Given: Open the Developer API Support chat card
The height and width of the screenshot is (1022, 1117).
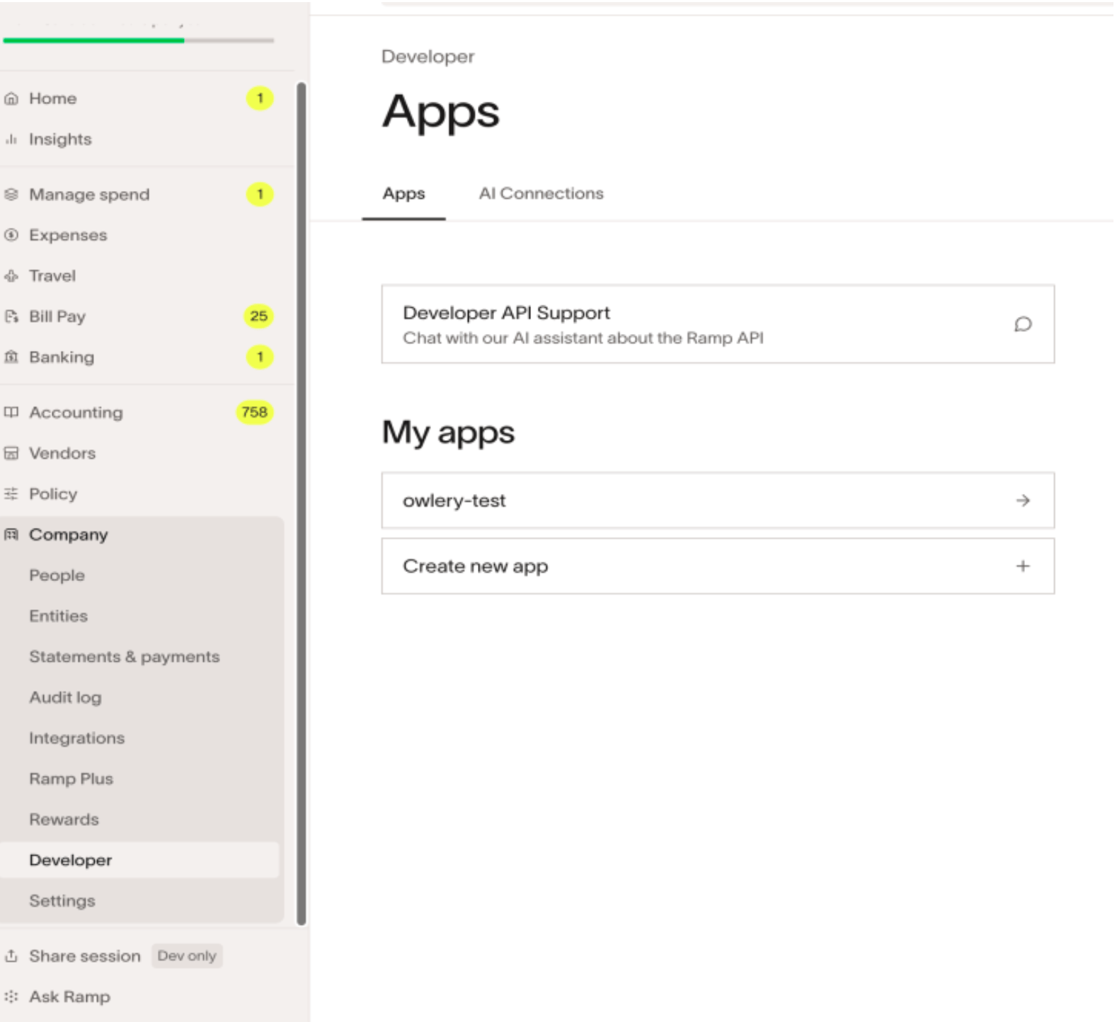Looking at the screenshot, I should [718, 324].
